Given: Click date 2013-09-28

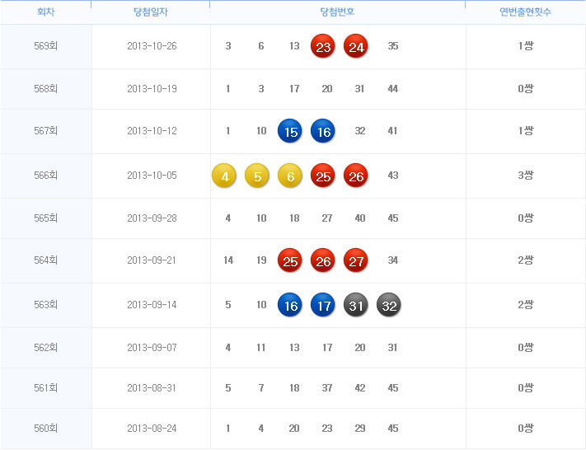Looking at the screenshot, I should tap(152, 218).
